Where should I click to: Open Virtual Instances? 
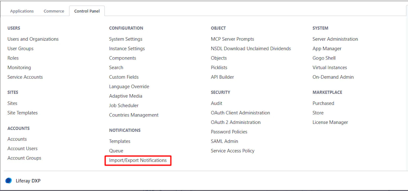click(x=330, y=68)
